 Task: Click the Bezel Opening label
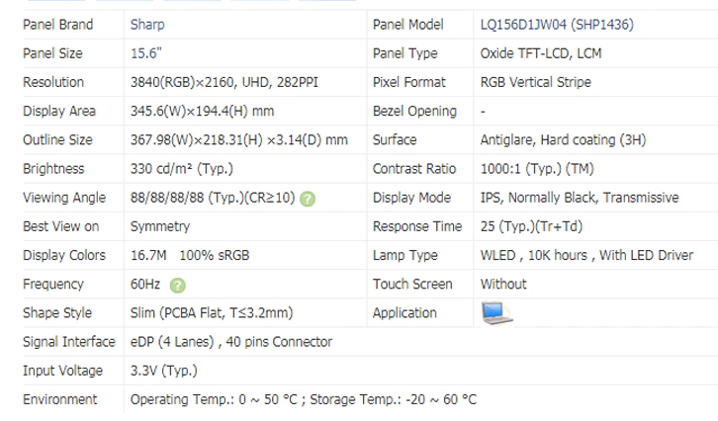[x=414, y=111]
